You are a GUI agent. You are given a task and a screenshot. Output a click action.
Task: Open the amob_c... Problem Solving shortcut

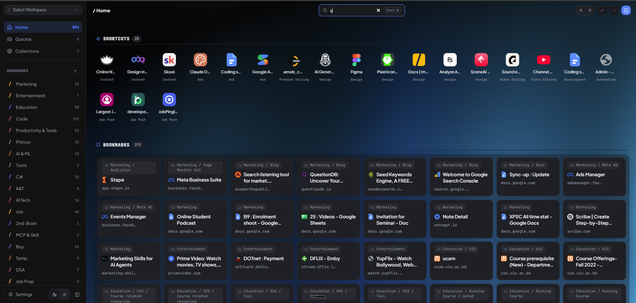(294, 60)
